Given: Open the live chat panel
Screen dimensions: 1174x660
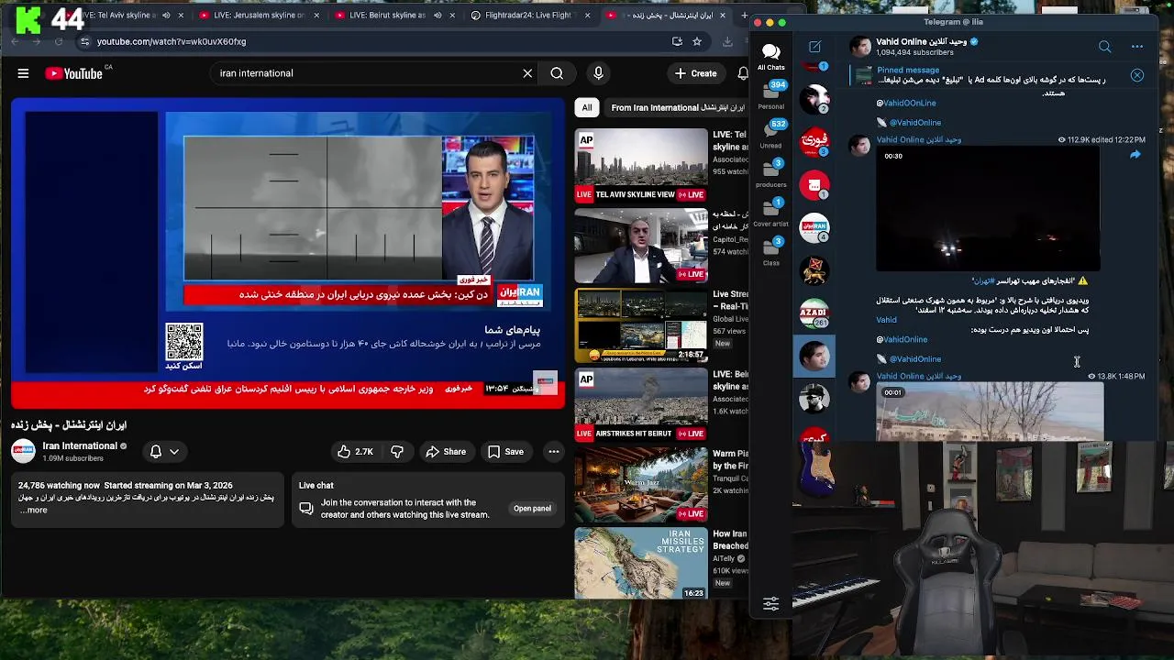Looking at the screenshot, I should (532, 509).
